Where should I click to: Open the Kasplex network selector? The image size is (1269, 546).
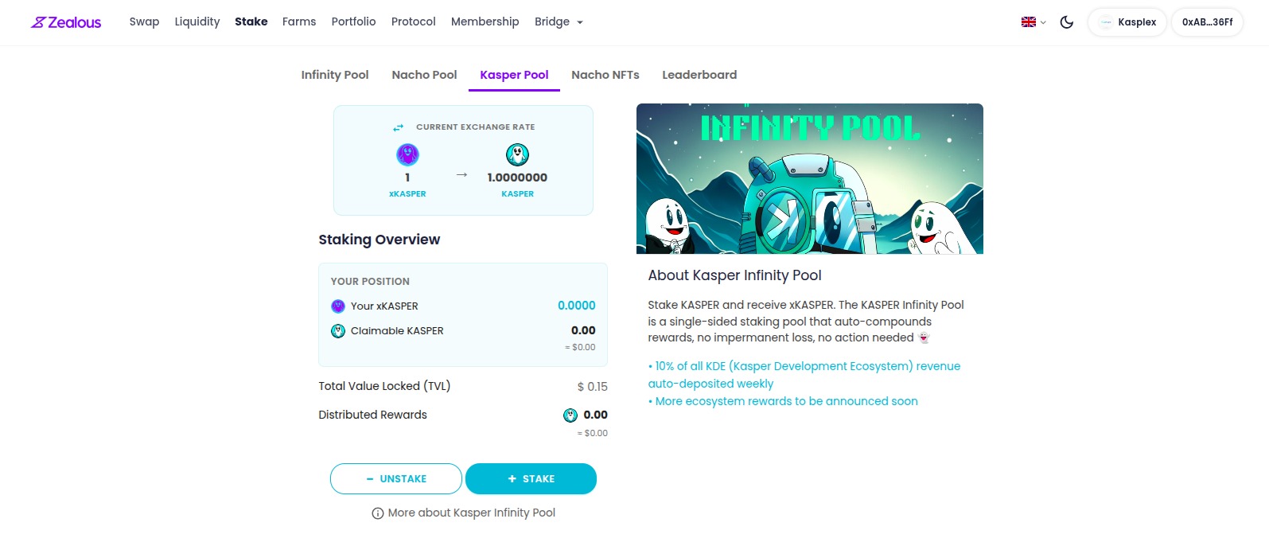coord(1127,22)
